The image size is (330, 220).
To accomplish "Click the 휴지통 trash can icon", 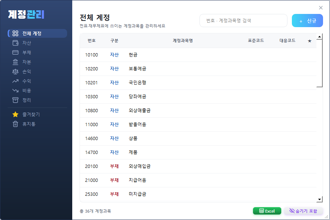I will [x=15, y=124].
